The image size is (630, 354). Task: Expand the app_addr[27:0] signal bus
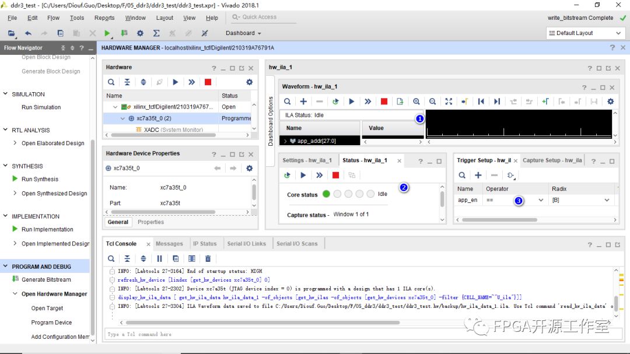point(285,141)
